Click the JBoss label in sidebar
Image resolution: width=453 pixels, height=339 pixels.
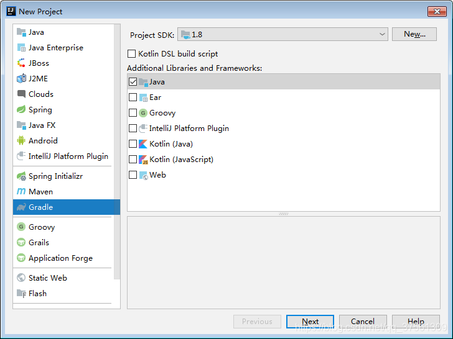coord(39,63)
